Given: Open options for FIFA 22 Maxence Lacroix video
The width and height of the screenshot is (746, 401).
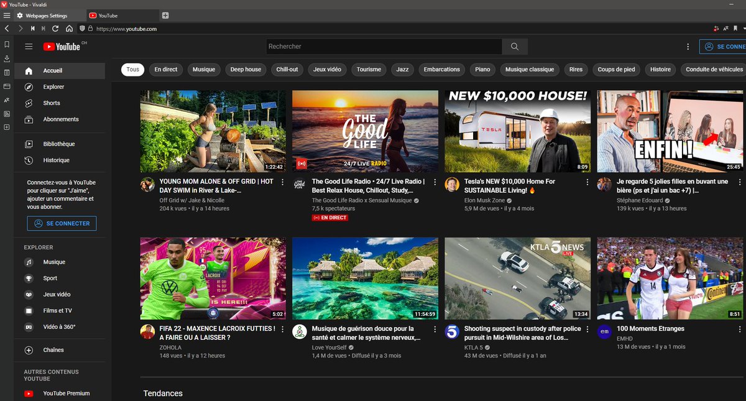Looking at the screenshot, I should pyautogui.click(x=283, y=329).
